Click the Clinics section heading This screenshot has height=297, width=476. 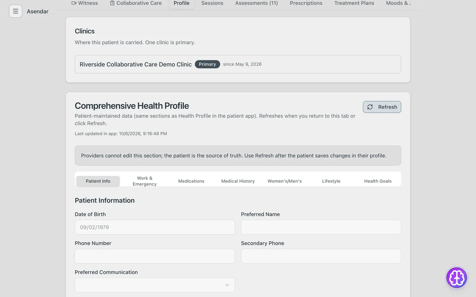pos(85,31)
